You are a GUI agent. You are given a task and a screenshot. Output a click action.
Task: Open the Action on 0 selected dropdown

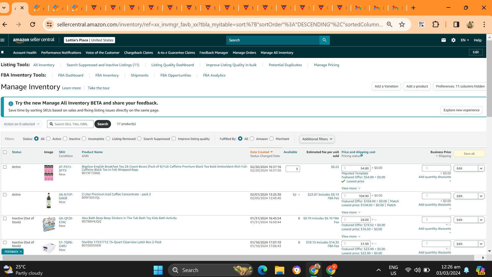pos(21,124)
